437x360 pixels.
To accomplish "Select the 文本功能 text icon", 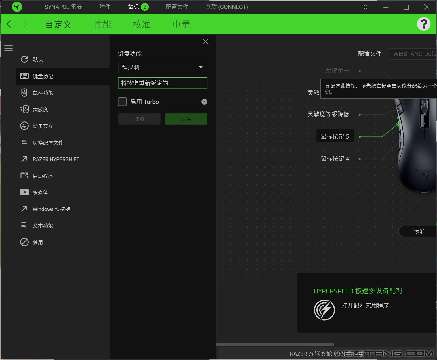I will coord(24,225).
